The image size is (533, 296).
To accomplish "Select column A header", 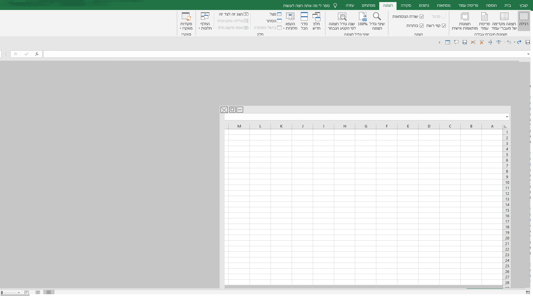I will pos(492,126).
